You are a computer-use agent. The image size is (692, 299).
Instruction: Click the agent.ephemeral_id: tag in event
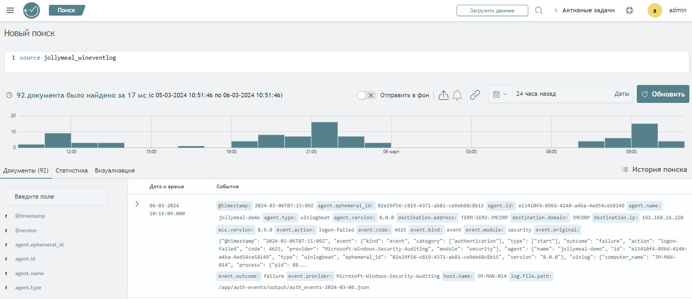[x=345, y=206]
